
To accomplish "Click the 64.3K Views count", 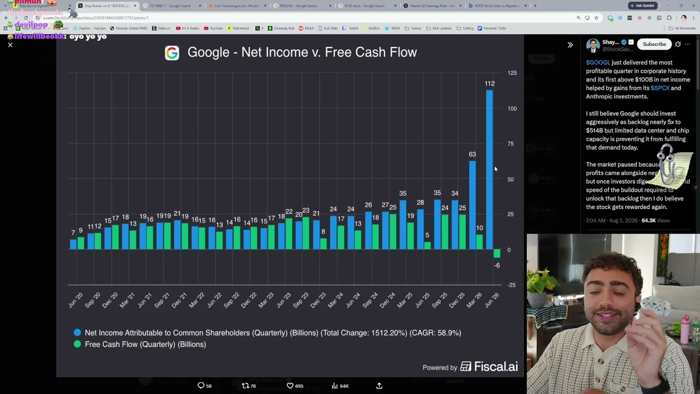I will coord(655,221).
